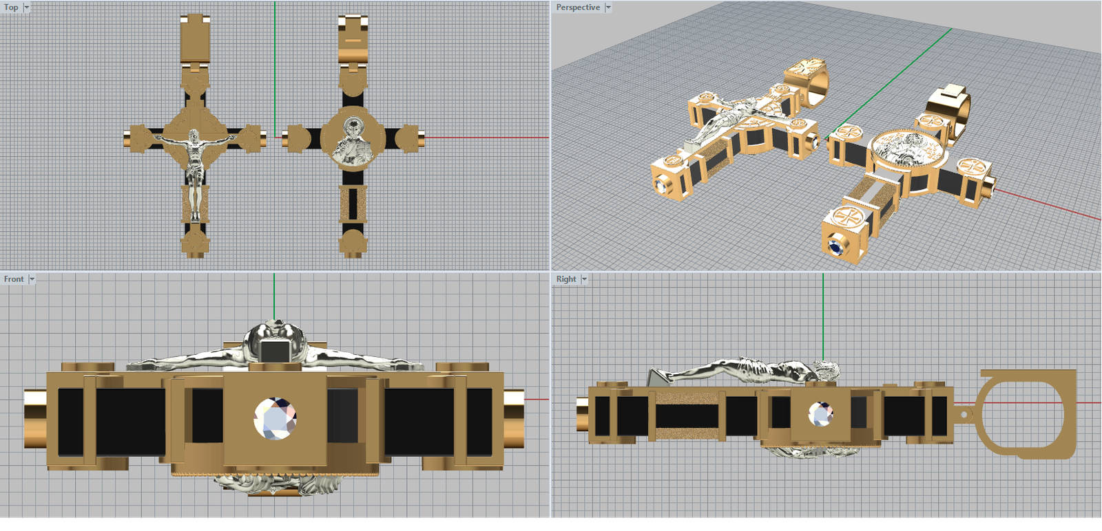
Task: Select the bail loop in Right viewport
Action: (1026, 414)
